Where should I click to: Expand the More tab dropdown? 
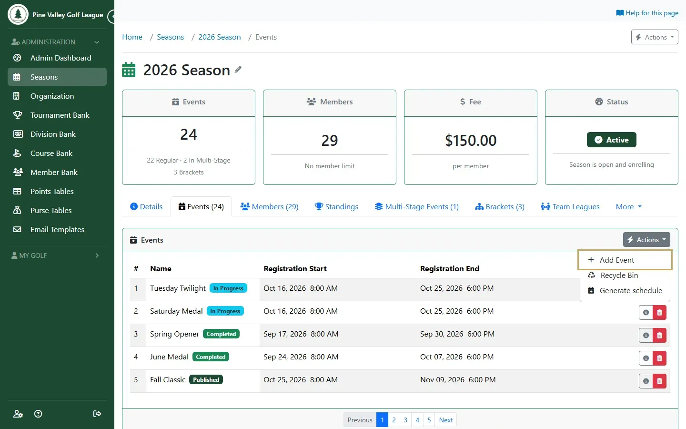629,206
